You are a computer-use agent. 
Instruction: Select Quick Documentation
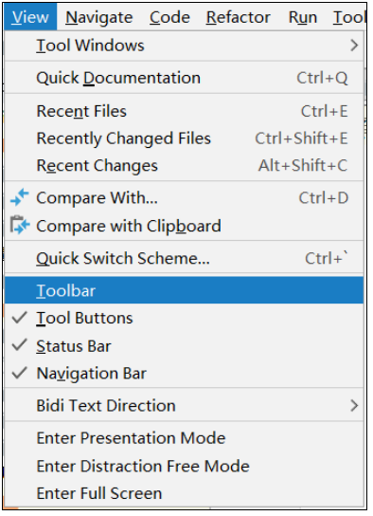click(185, 78)
